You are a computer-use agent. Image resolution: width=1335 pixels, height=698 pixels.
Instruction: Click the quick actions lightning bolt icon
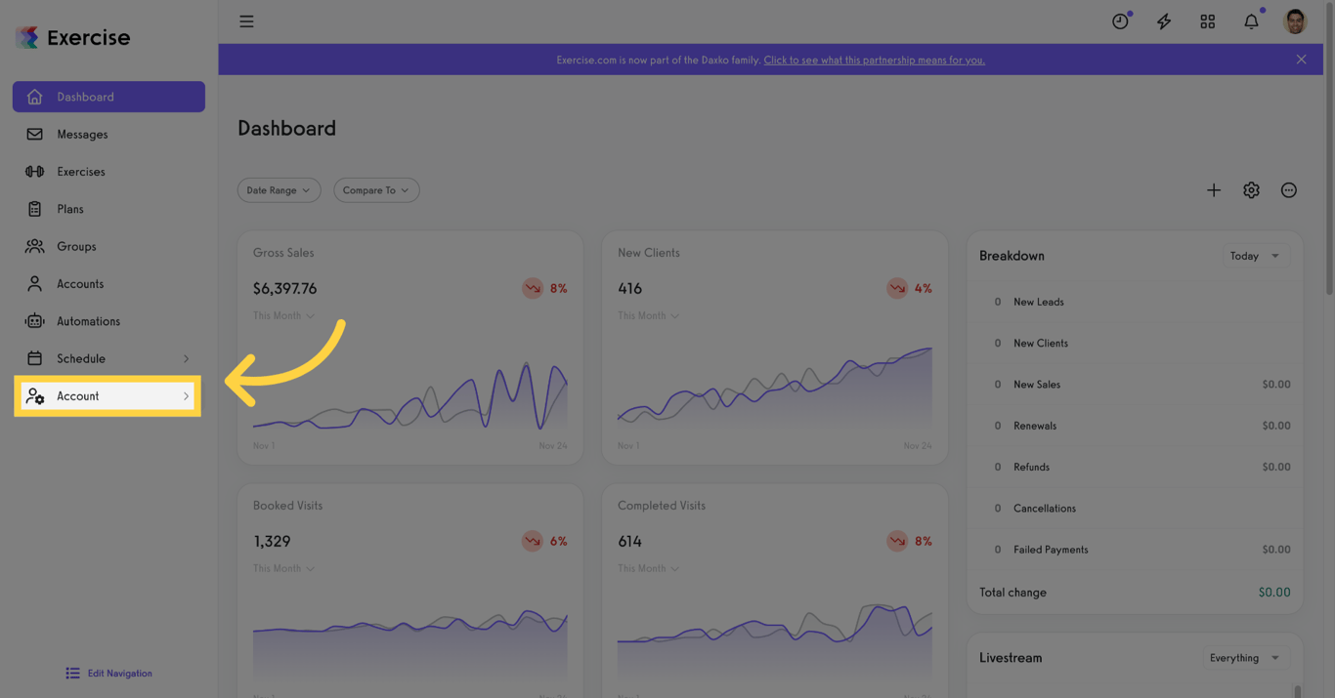pyautogui.click(x=1163, y=21)
